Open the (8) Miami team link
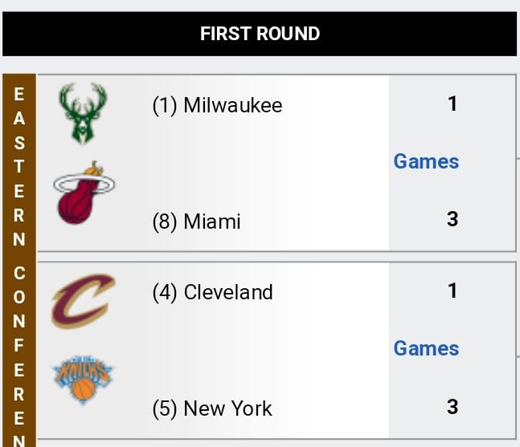 [196, 221]
